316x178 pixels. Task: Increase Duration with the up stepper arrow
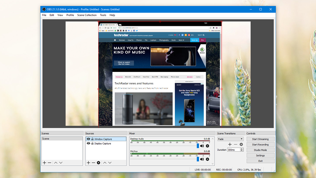(242, 149)
